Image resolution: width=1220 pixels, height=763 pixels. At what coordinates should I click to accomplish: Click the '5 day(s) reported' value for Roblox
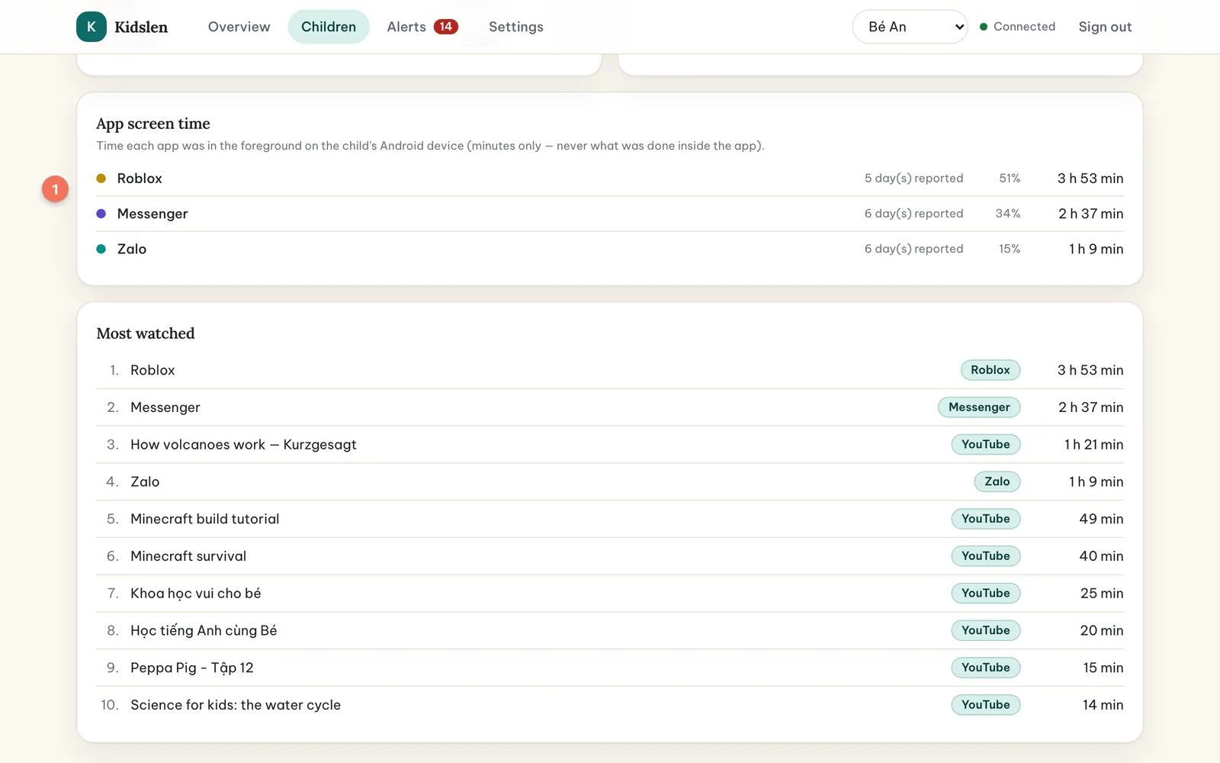pos(913,179)
